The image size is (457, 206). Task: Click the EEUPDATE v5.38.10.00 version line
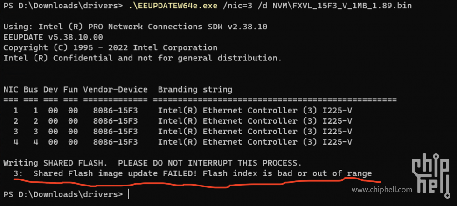pyautogui.click(x=53, y=37)
